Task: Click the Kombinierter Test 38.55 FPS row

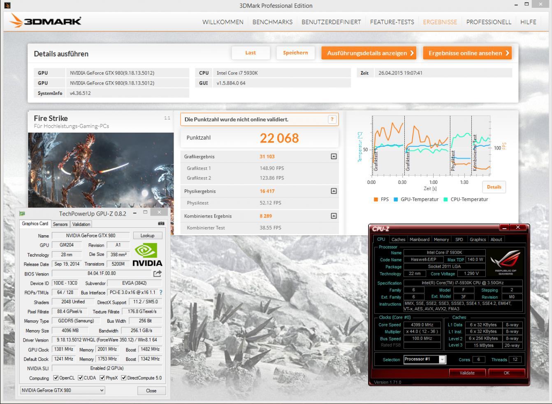Action: coord(260,227)
